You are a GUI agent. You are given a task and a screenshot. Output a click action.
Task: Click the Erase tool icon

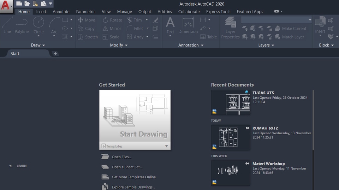point(155,20)
